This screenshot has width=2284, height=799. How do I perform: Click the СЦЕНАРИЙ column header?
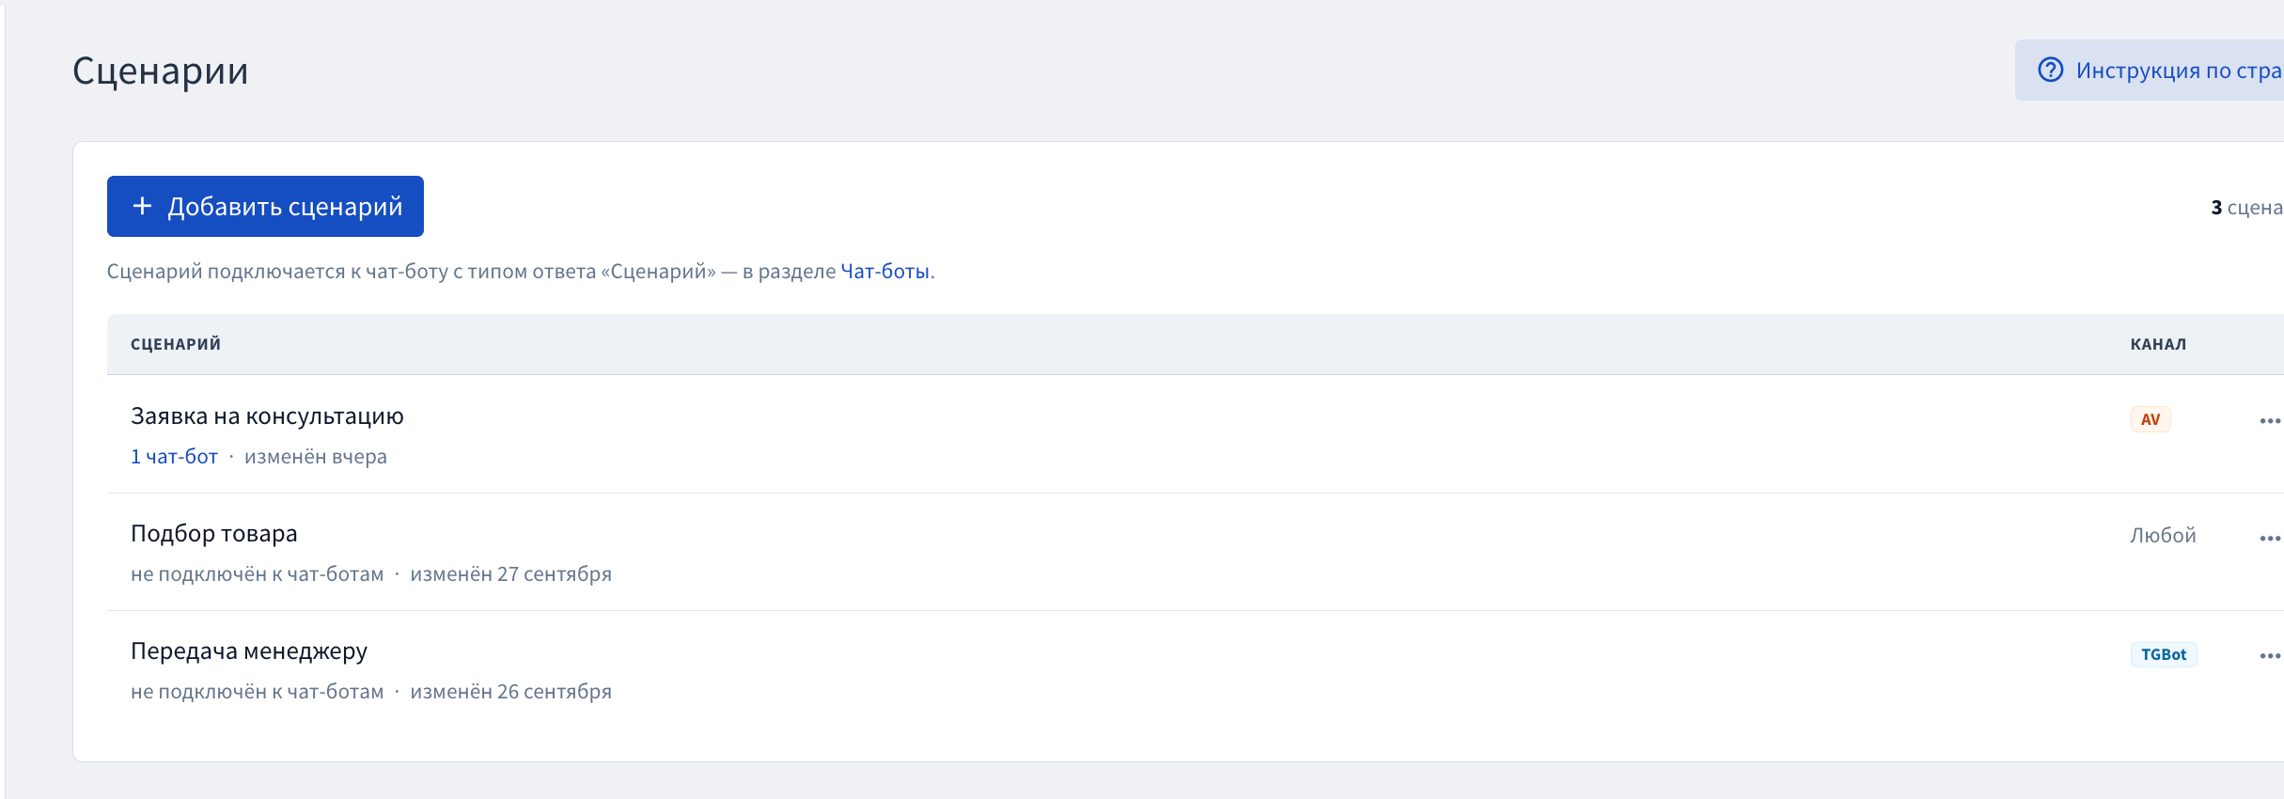176,344
